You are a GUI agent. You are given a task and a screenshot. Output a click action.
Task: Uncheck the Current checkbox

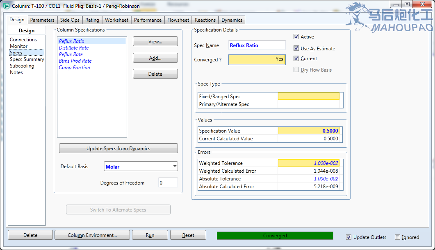coord(296,59)
